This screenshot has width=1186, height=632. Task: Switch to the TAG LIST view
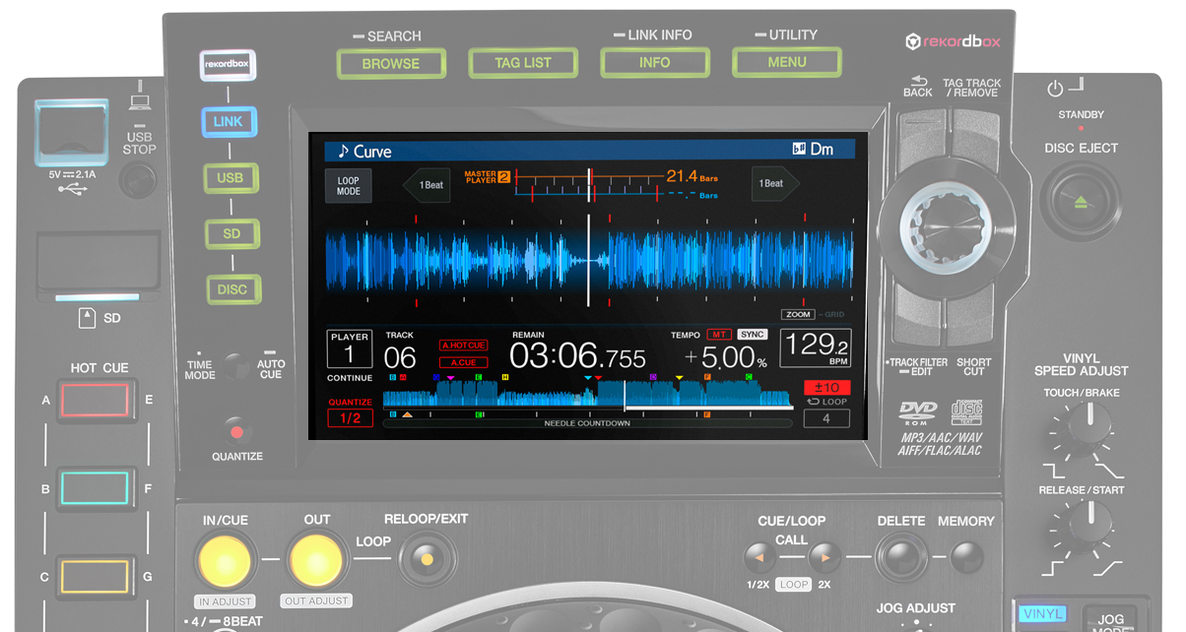click(523, 62)
